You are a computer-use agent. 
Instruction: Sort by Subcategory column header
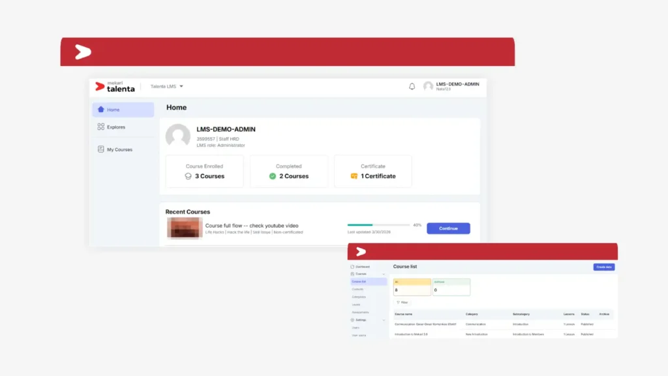coord(521,314)
